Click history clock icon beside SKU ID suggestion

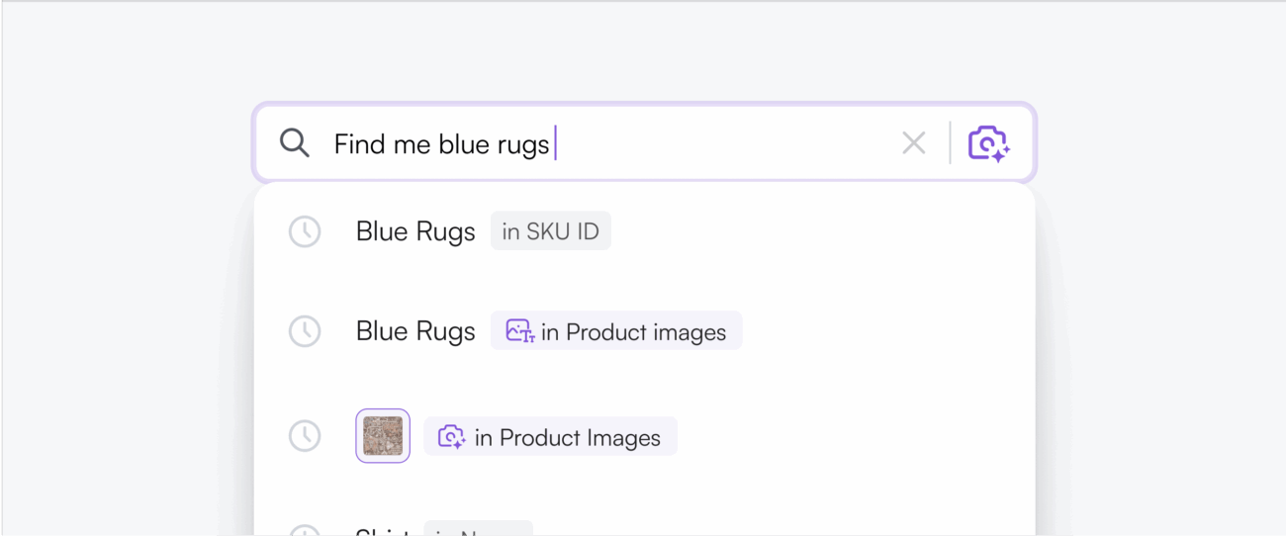coord(305,232)
